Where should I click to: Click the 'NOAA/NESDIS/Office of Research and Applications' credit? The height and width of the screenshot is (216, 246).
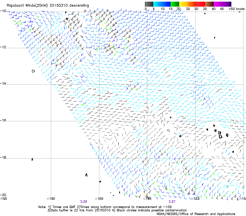[x=196, y=214]
